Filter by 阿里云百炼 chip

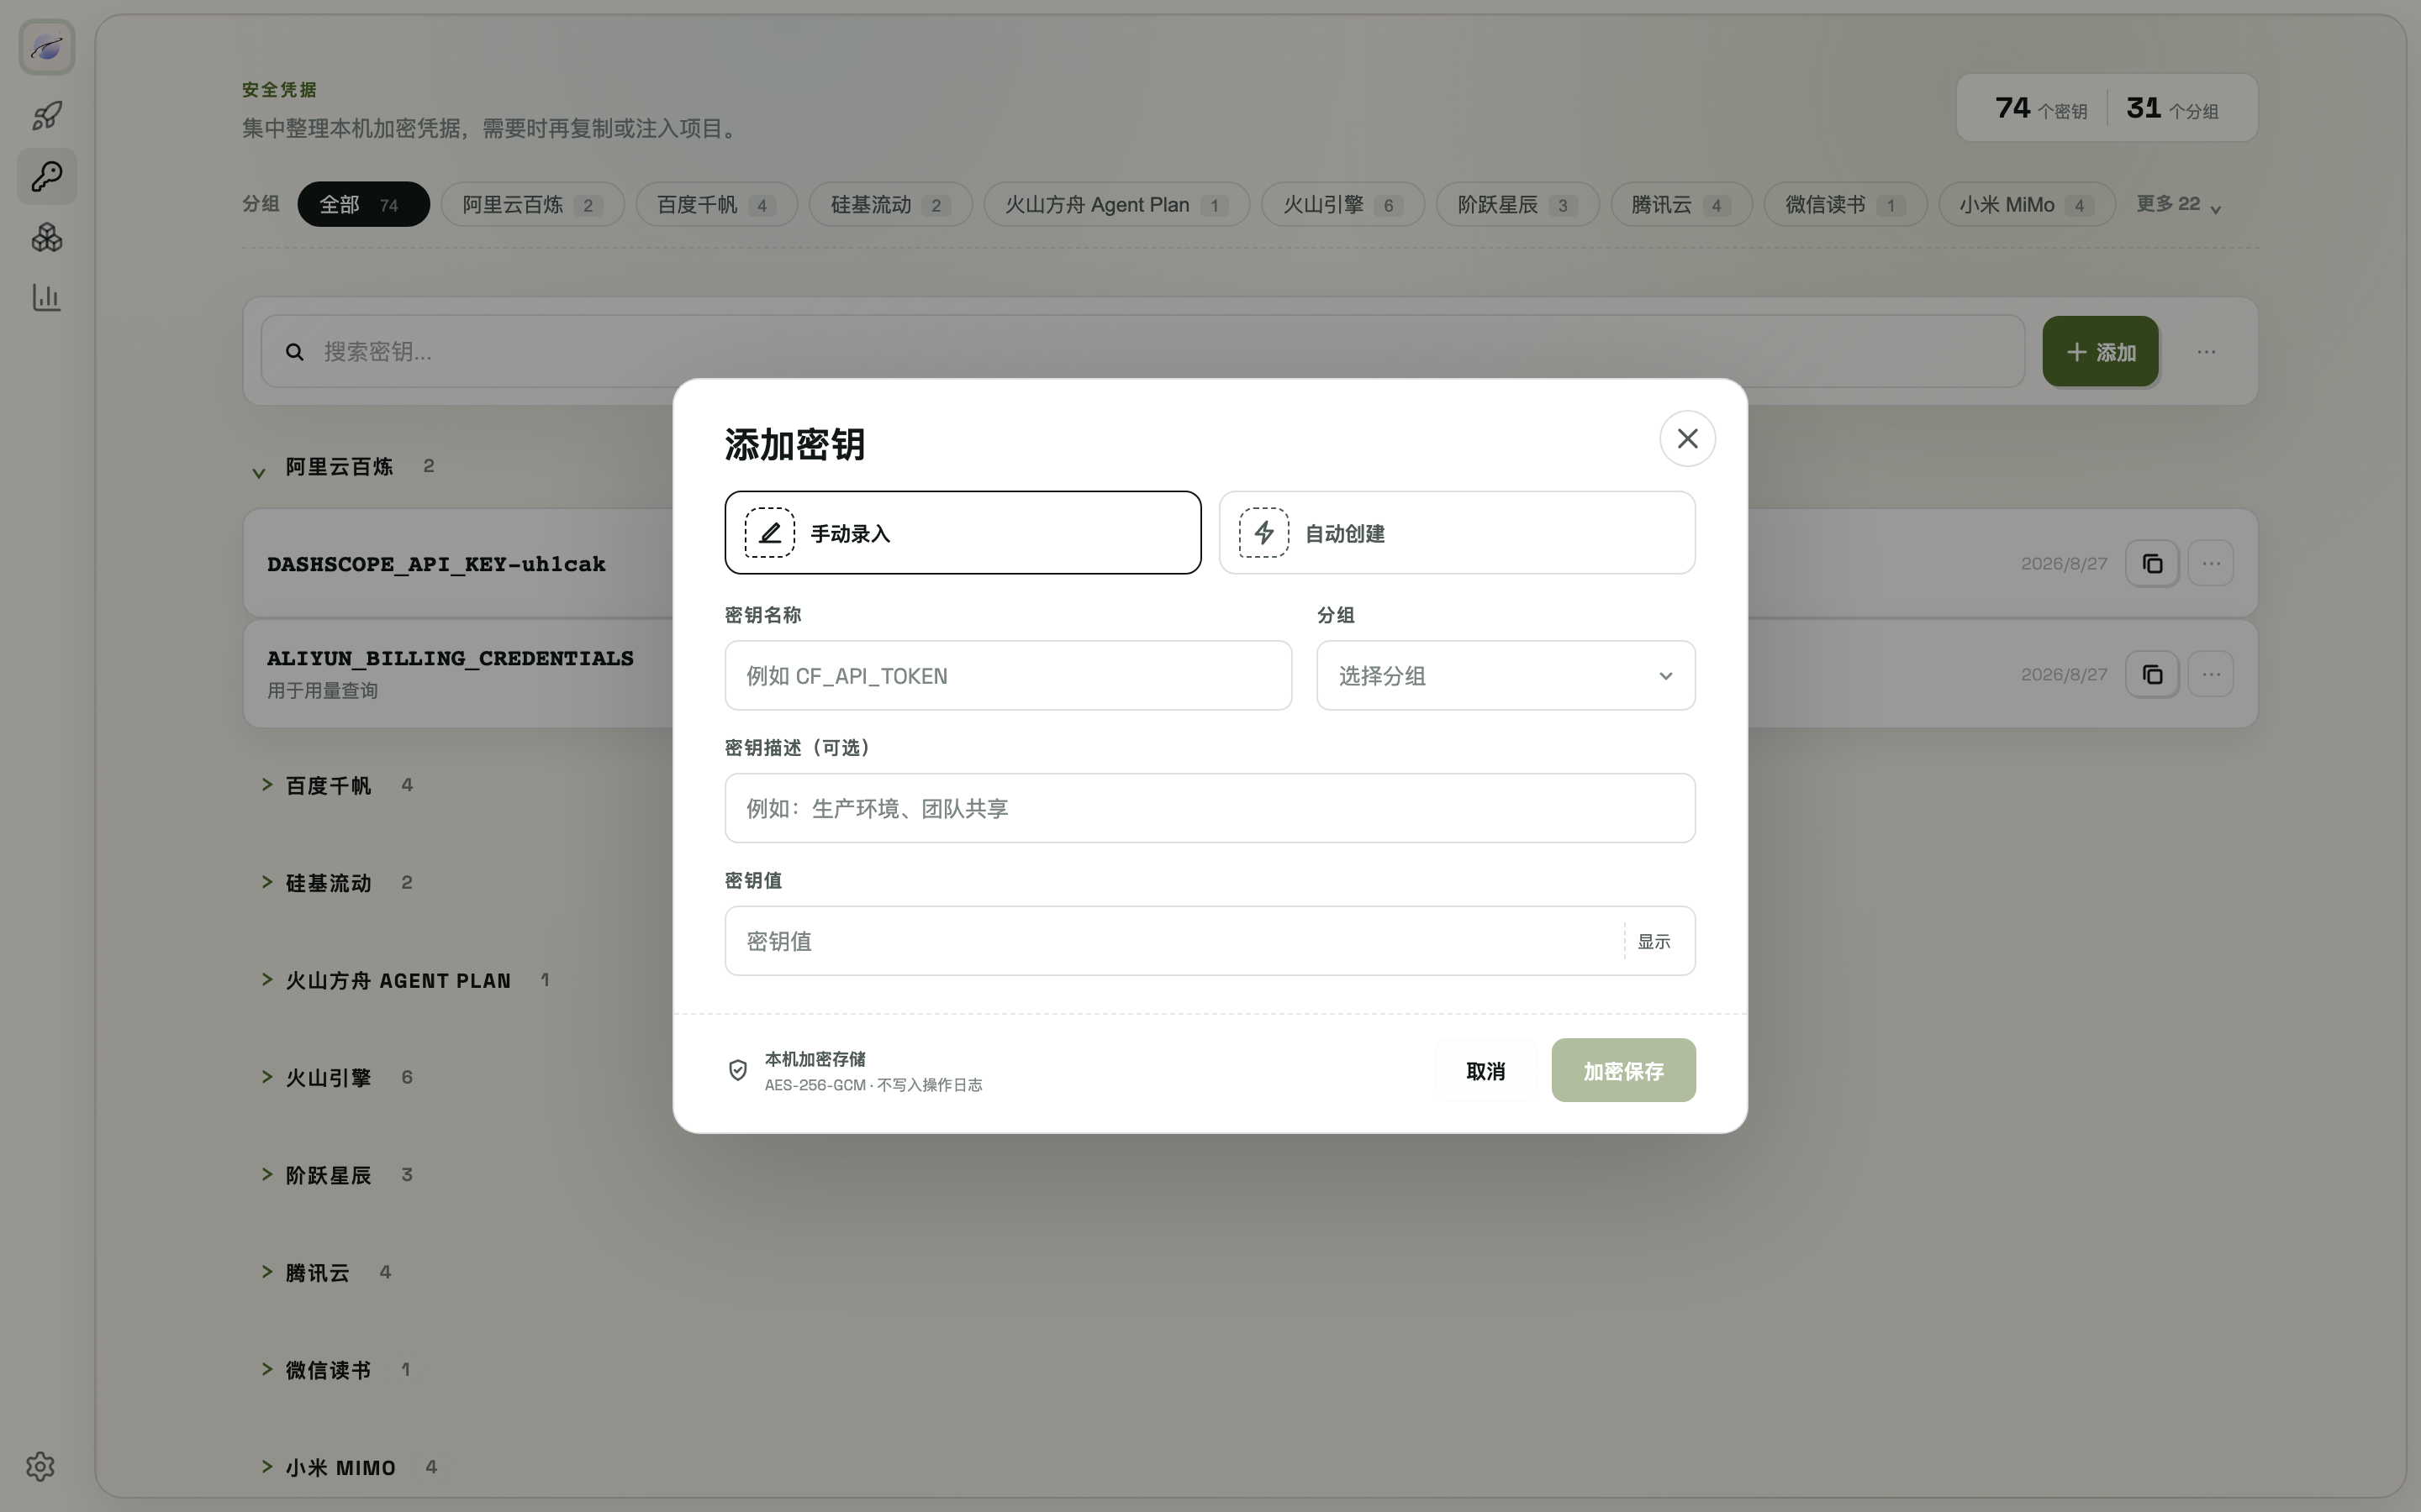click(x=532, y=204)
